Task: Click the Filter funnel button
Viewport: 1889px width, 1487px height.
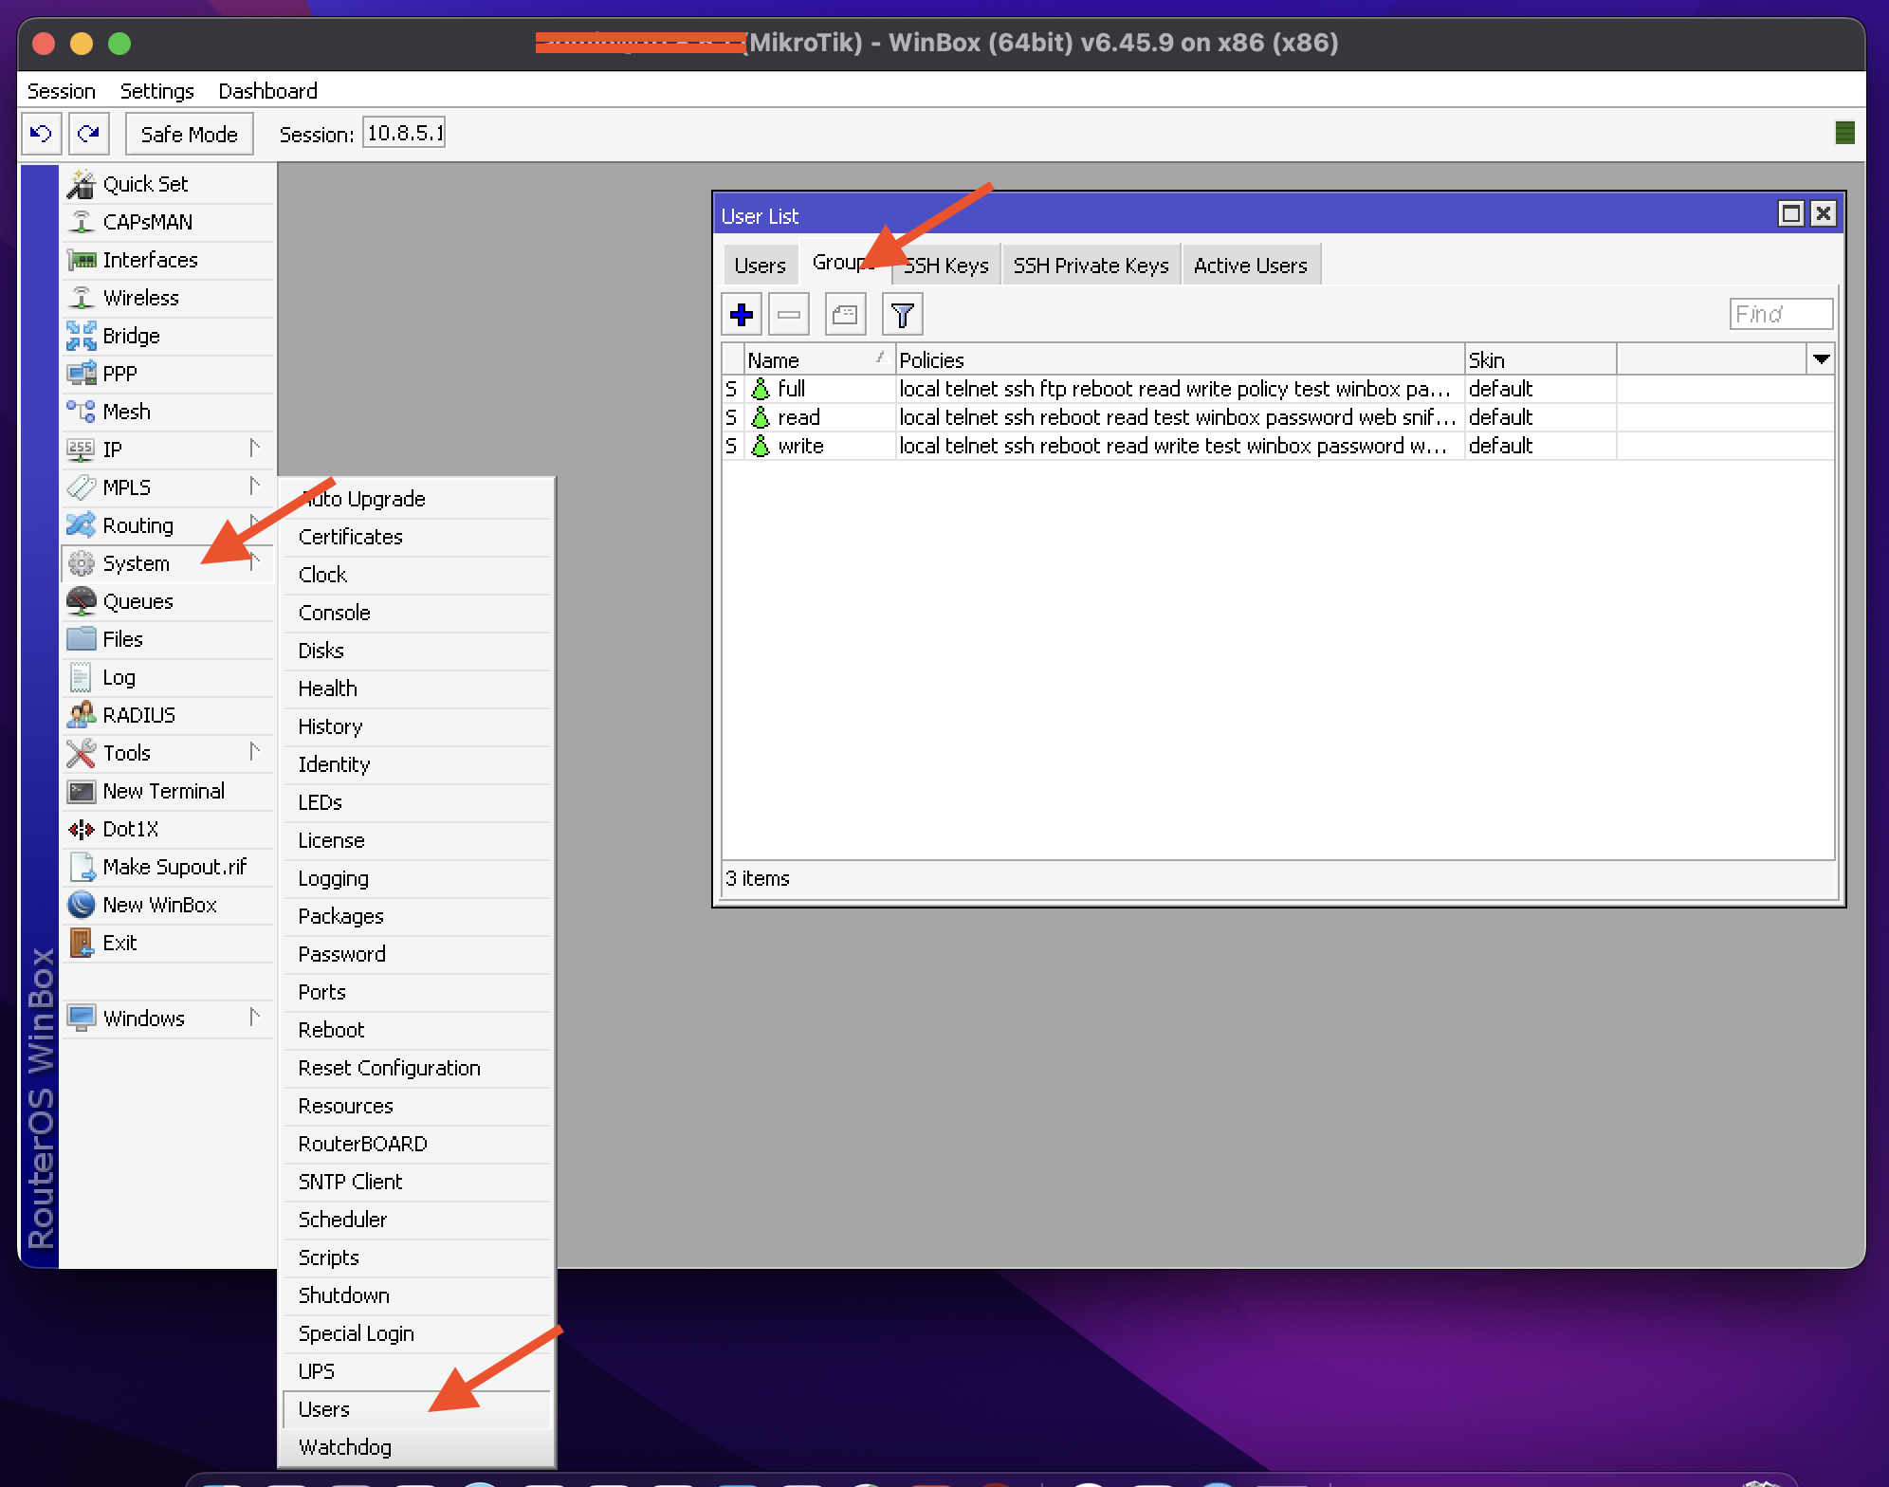Action: coord(903,315)
